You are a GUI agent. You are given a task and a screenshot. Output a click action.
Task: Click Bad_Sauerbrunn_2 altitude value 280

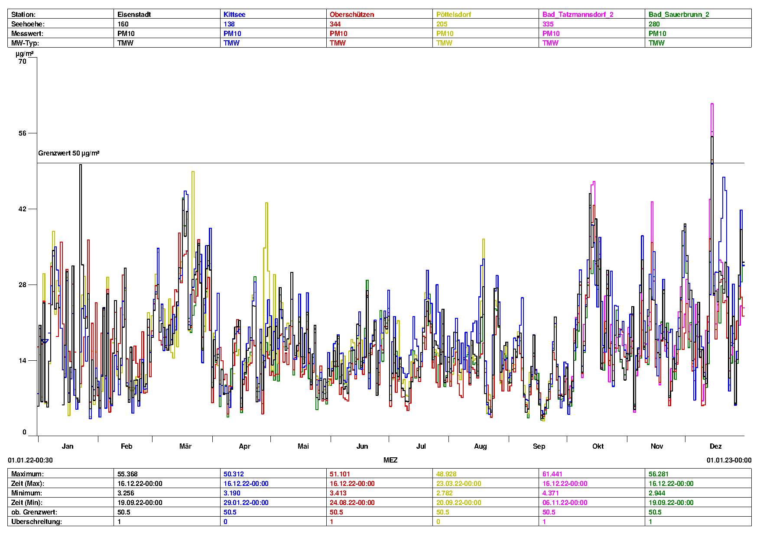[x=654, y=24]
